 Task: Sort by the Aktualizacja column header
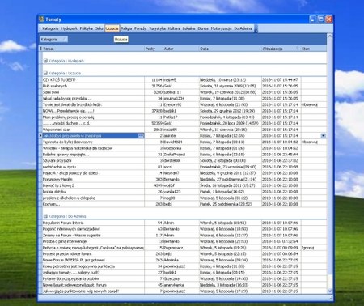pyautogui.click(x=281, y=49)
